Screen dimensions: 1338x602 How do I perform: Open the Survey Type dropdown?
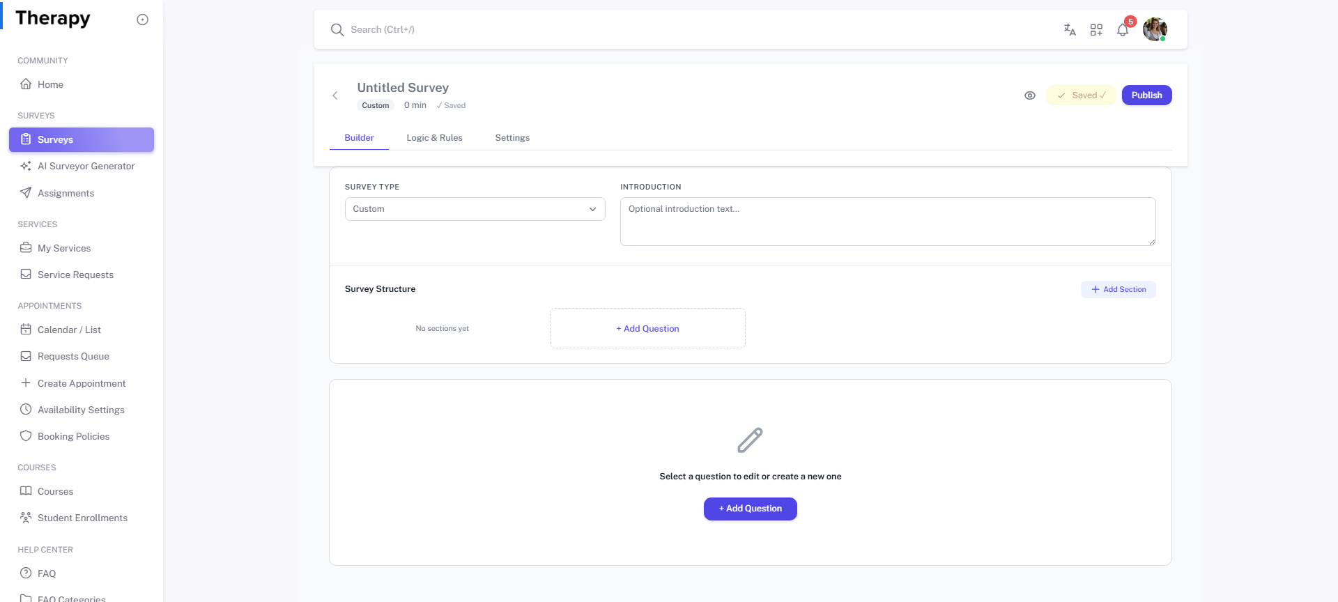point(475,209)
